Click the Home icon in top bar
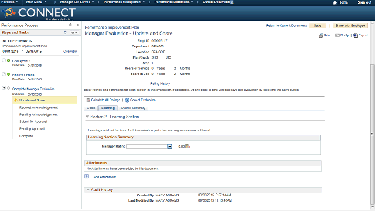The width and height of the screenshot is (375, 211). 335,2
